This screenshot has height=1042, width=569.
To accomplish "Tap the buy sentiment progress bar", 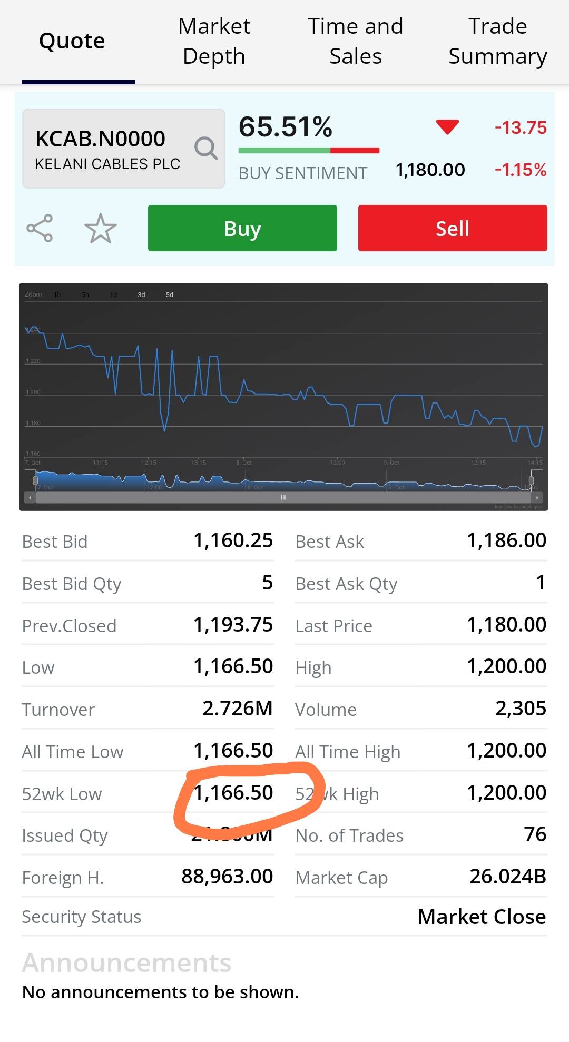I will 309,151.
